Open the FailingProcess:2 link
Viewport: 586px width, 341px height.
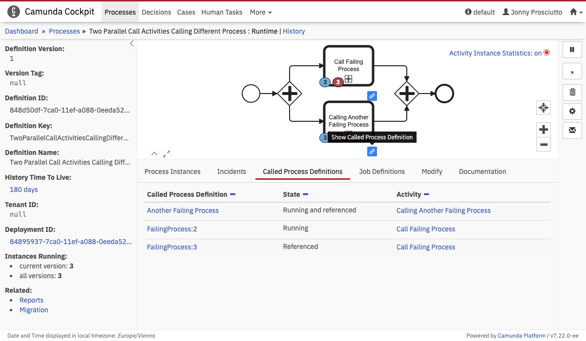click(172, 229)
